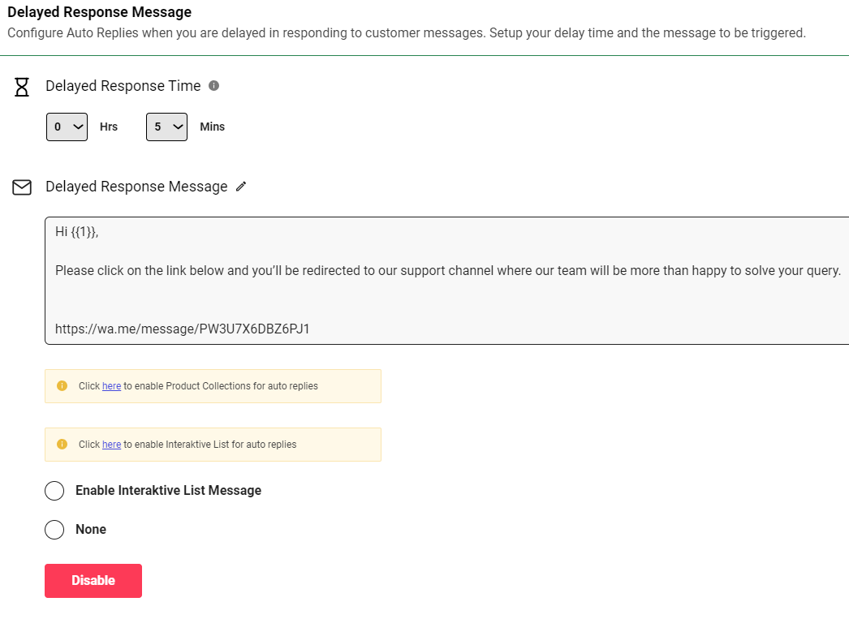Click the pencil edit icon to modify the message
The image size is (849, 619).
[x=241, y=187]
